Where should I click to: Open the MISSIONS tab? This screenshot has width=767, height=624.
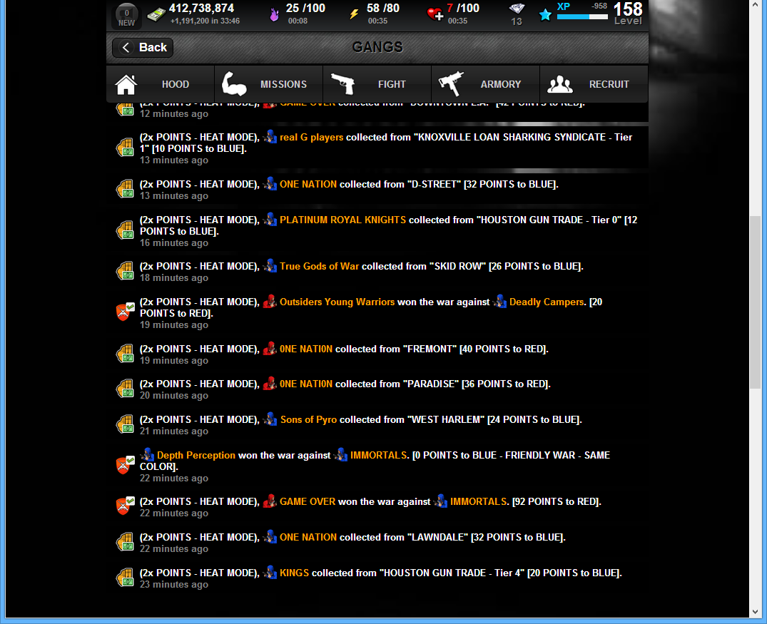click(x=268, y=84)
